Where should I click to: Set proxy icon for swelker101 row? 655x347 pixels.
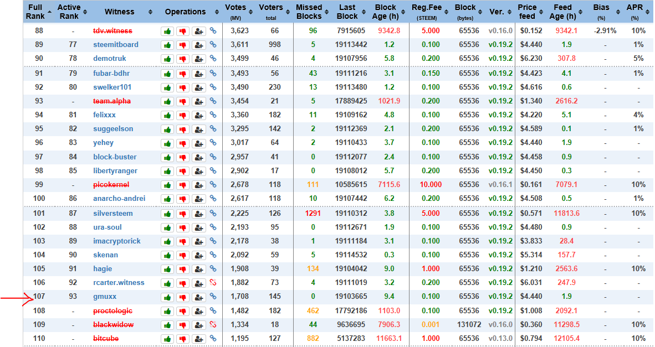[x=199, y=87]
